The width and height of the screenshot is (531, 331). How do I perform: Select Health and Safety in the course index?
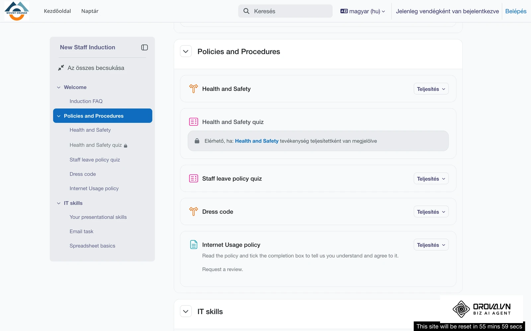(x=90, y=130)
